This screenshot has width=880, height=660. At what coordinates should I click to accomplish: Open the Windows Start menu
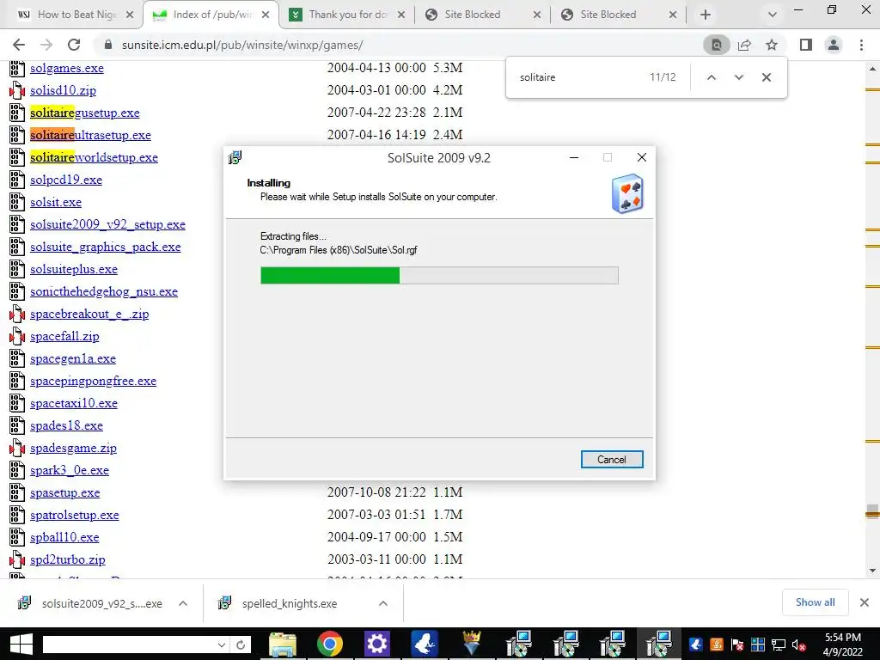tap(21, 645)
